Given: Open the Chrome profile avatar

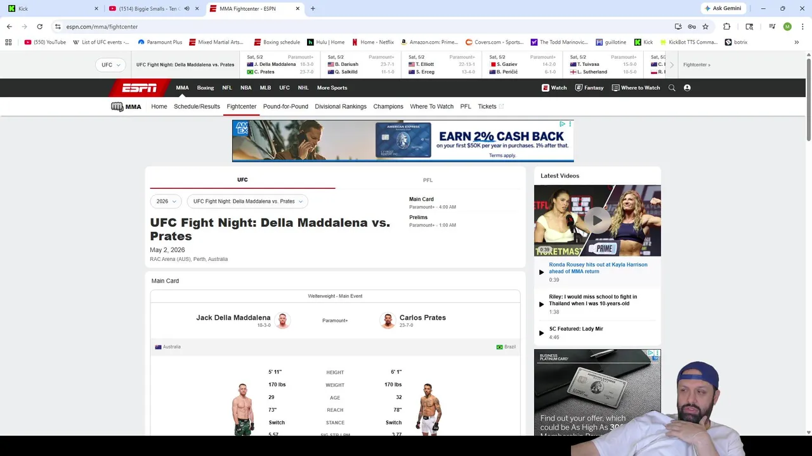Looking at the screenshot, I should click(787, 27).
